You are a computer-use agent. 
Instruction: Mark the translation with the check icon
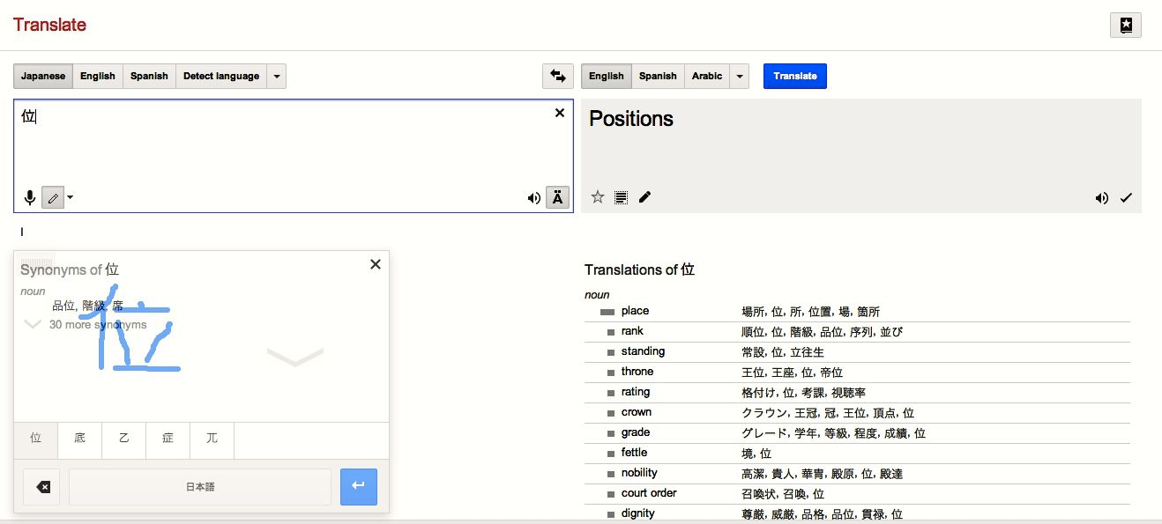pos(1126,198)
